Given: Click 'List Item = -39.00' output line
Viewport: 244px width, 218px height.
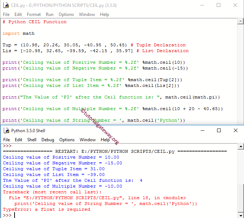Looking at the screenshot, I should [54, 175].
